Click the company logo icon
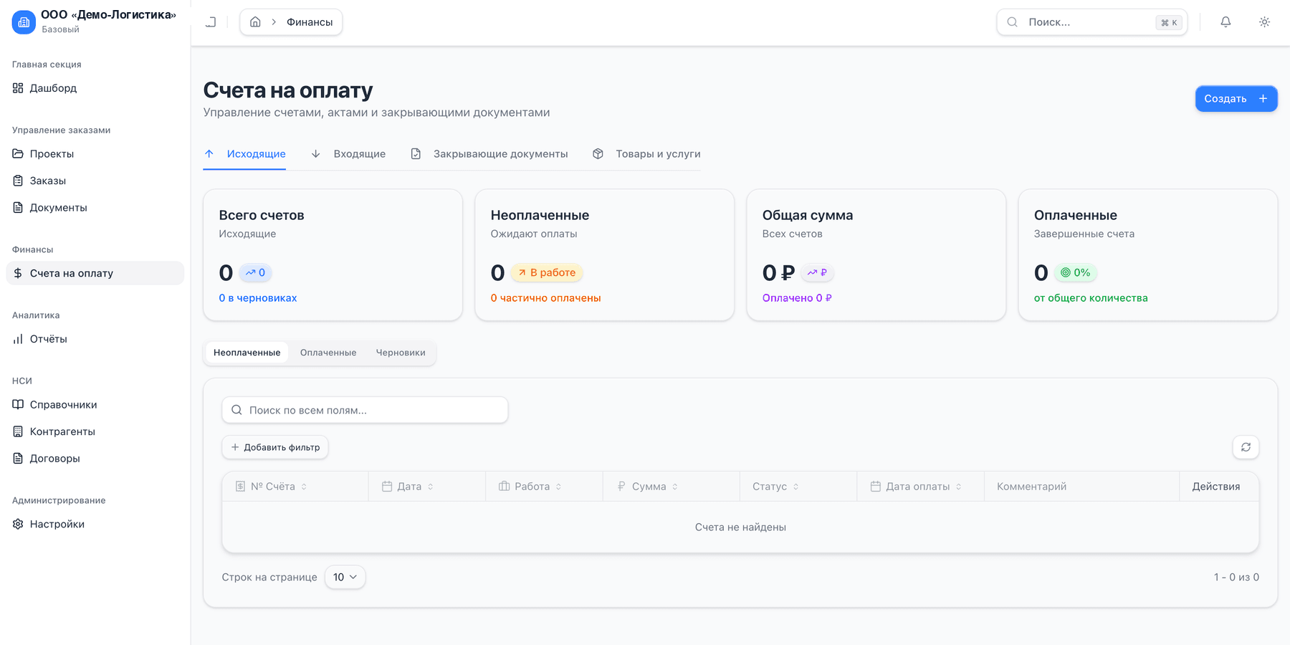This screenshot has height=645, width=1290. (x=24, y=22)
